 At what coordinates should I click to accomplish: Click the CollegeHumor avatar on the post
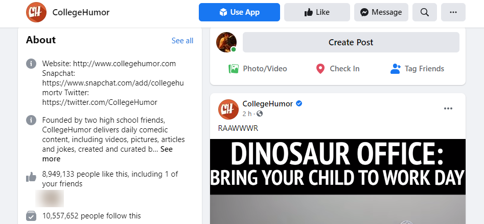pos(228,109)
